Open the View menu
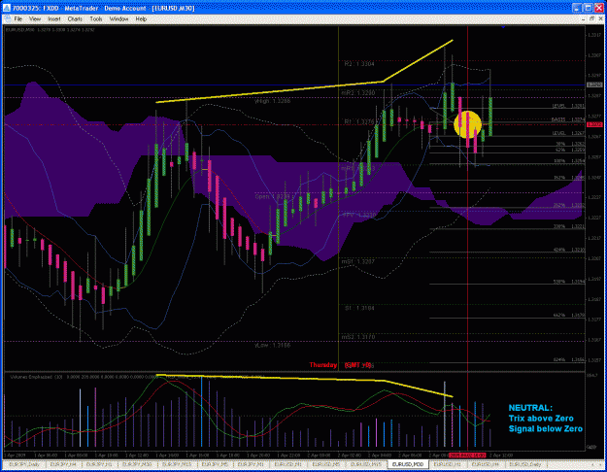This screenshot has width=607, height=472. tap(34, 19)
